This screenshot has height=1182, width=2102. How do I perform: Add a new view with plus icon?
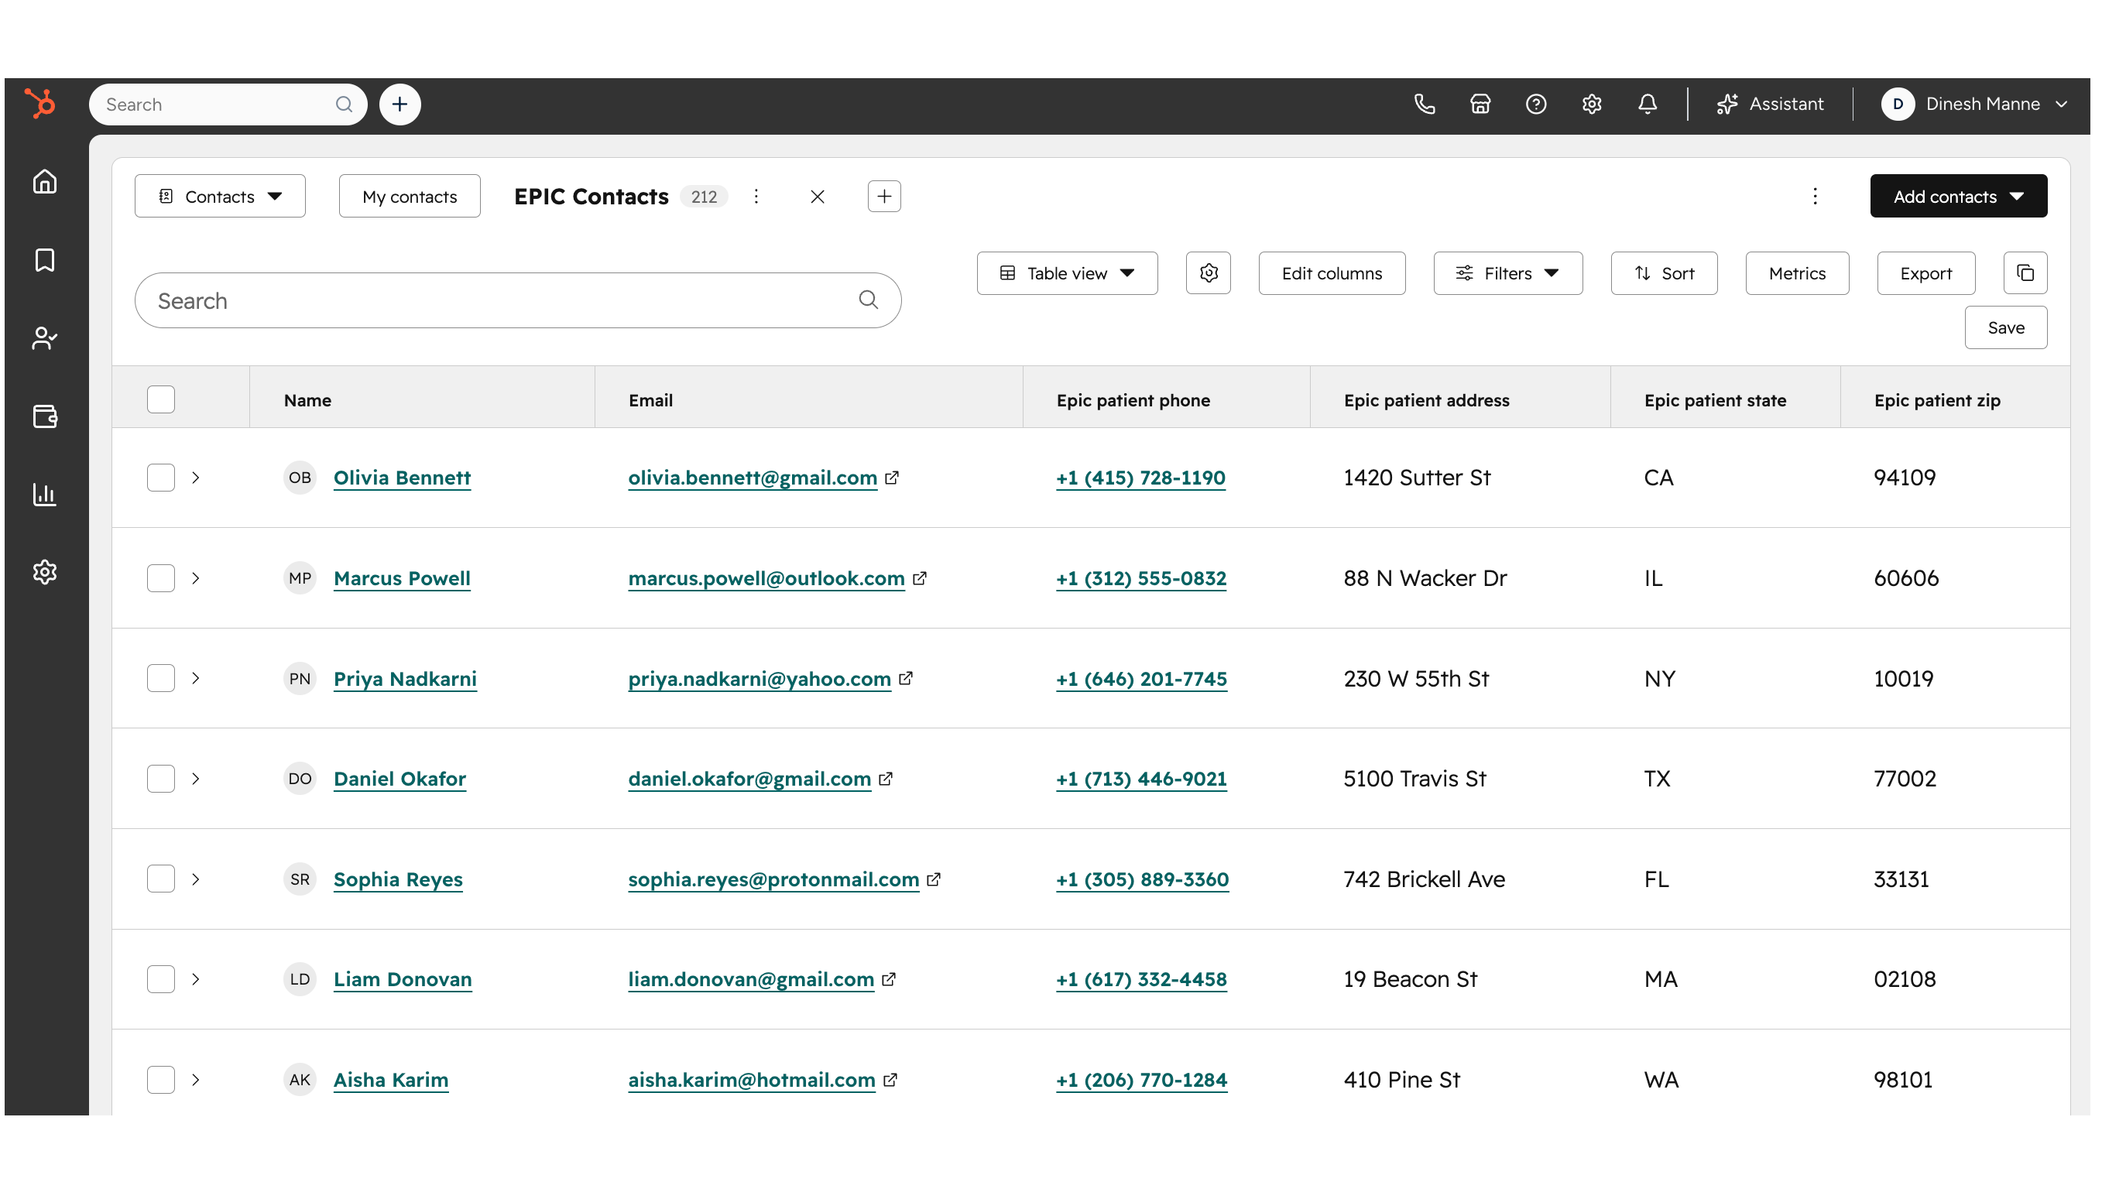[x=884, y=197]
